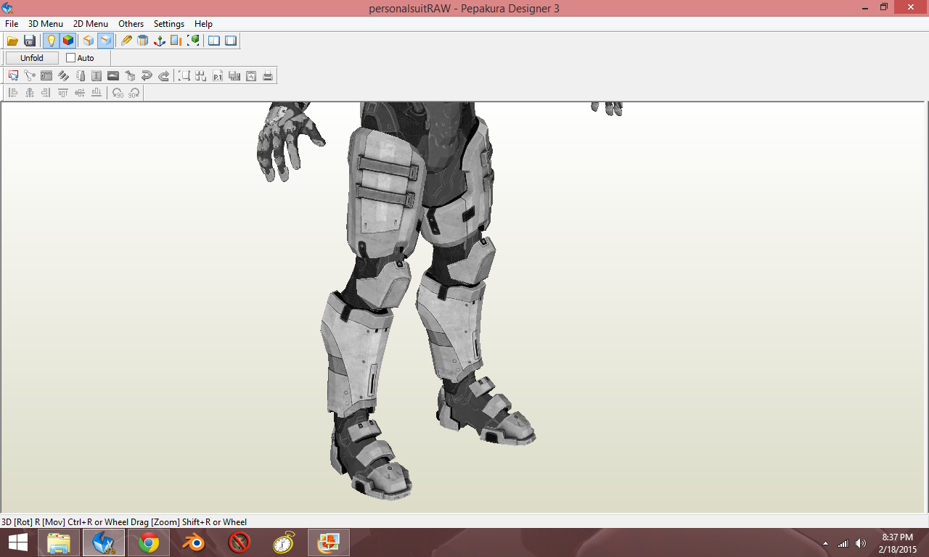Image resolution: width=929 pixels, height=557 pixels.
Task: Save the project with the floppy disk icon
Action: 30,41
